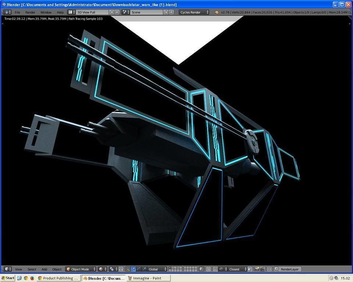The image size is (353, 282).
Task: Open the Global transform orientation dropdown
Action: (x=157, y=269)
